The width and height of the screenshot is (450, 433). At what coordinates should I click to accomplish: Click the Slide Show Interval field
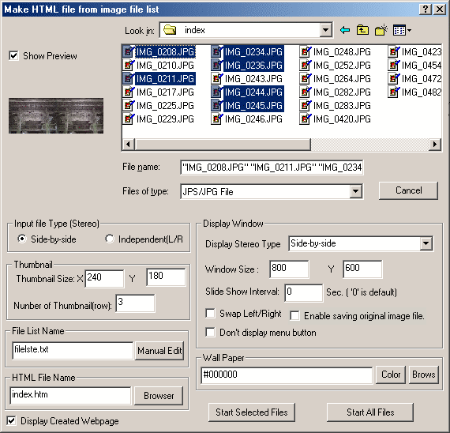coord(304,293)
